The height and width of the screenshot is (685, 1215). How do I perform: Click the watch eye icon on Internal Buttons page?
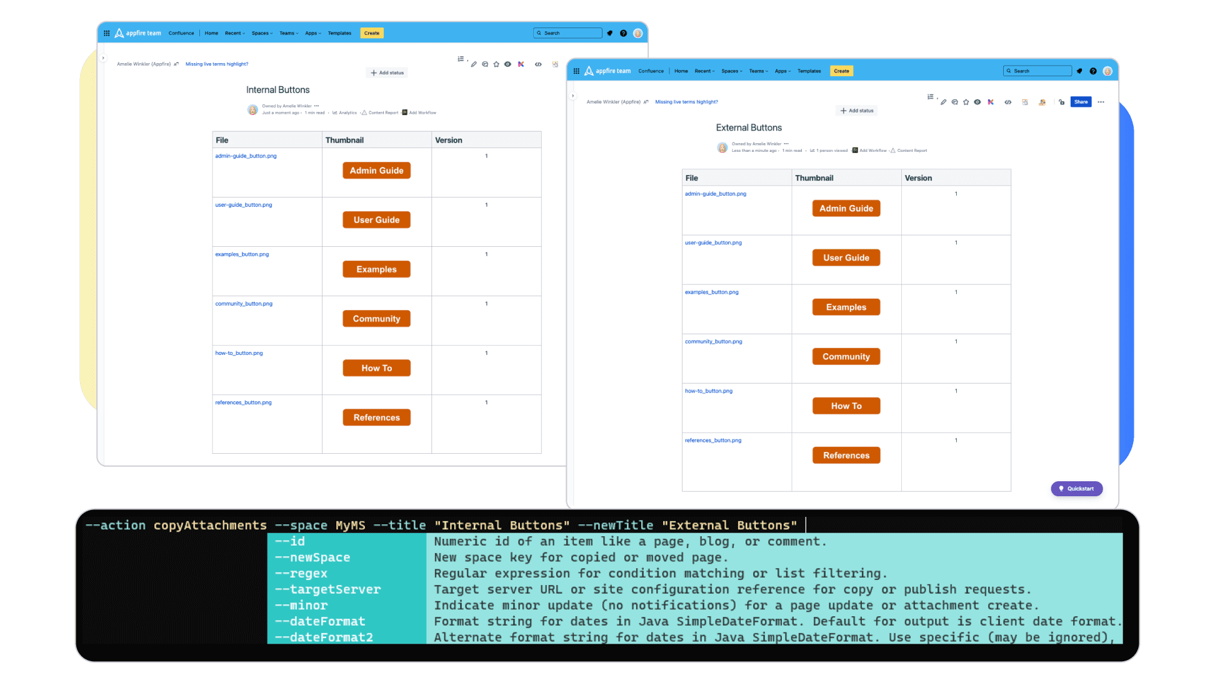(507, 64)
